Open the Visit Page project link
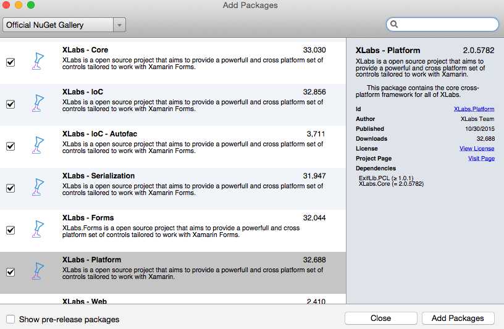504x329 pixels. (481, 159)
